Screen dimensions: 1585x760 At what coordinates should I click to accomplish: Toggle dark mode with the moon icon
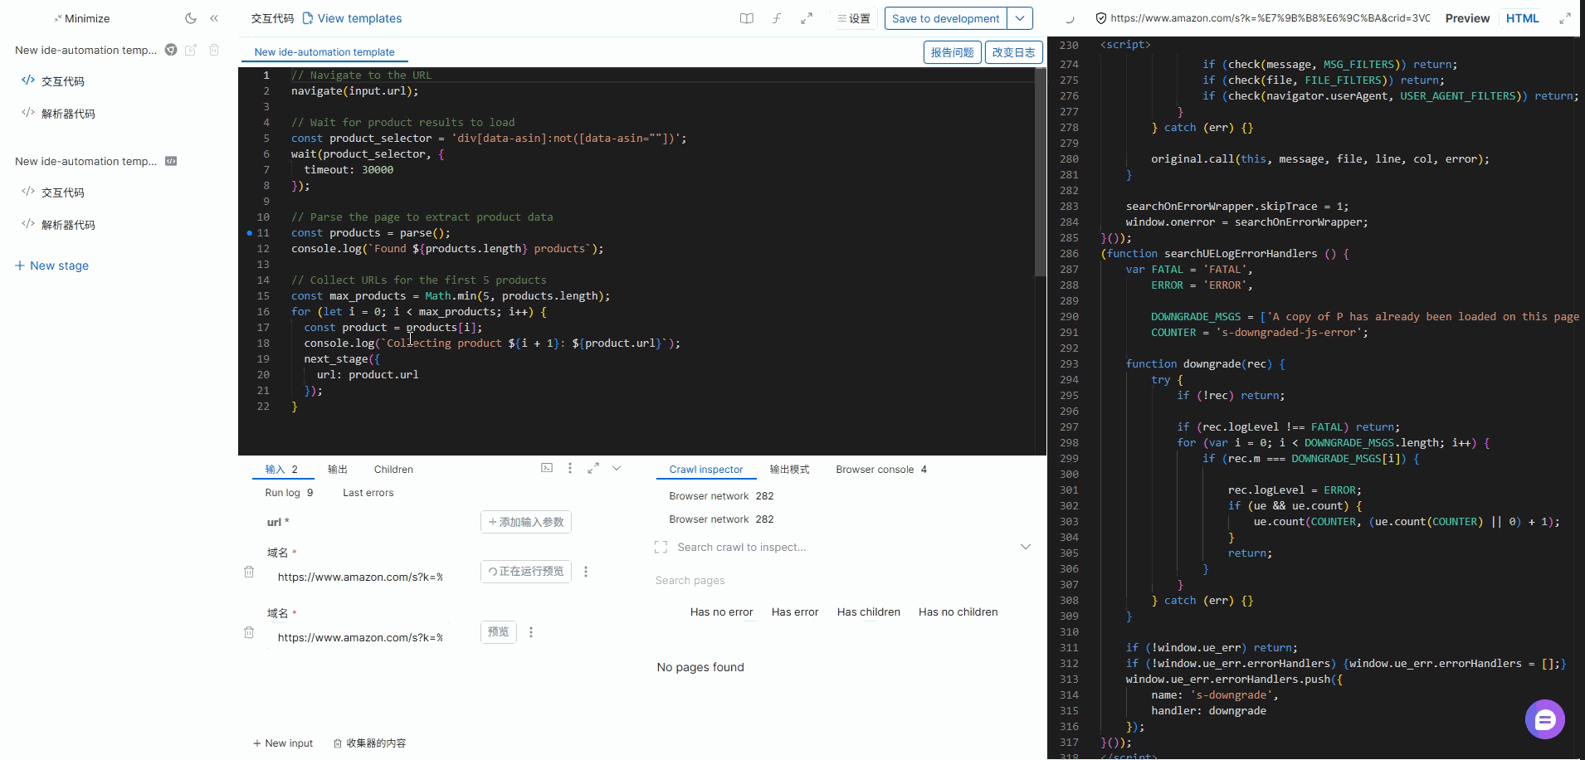coord(191,18)
